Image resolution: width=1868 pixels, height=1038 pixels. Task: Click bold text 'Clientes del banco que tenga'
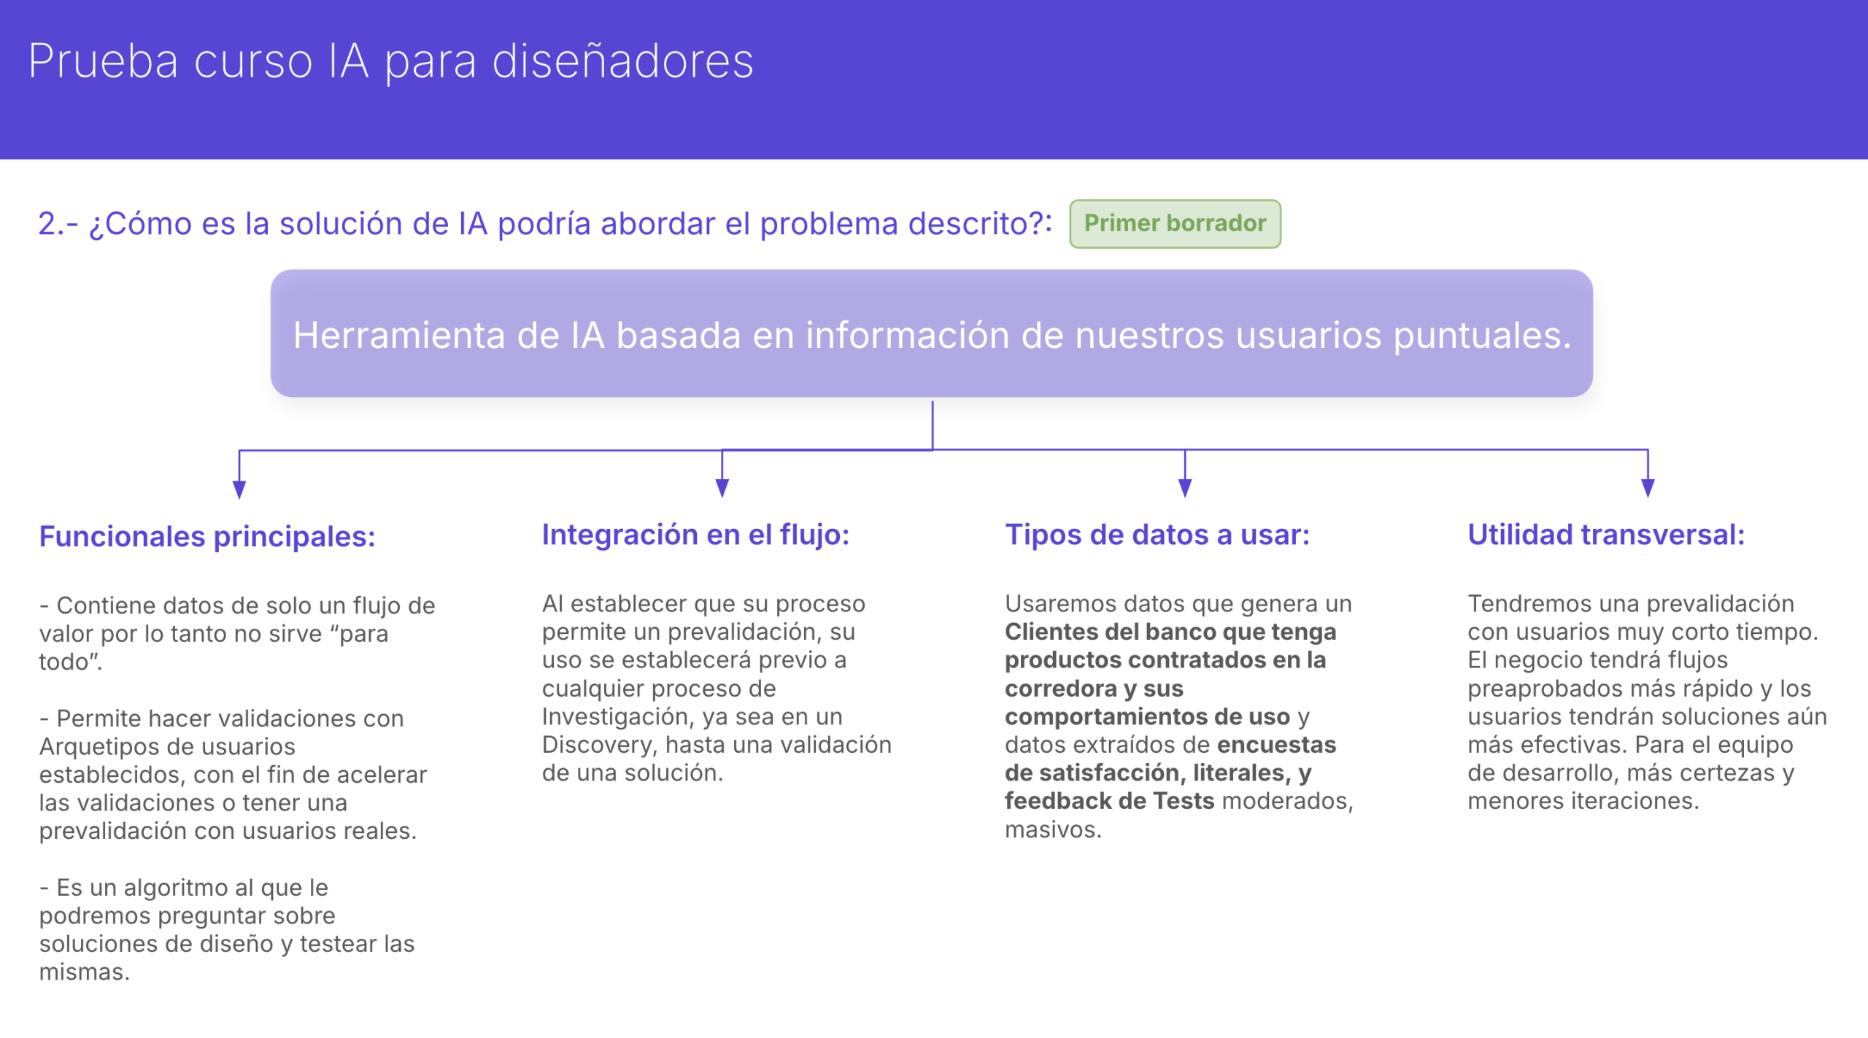1170,632
